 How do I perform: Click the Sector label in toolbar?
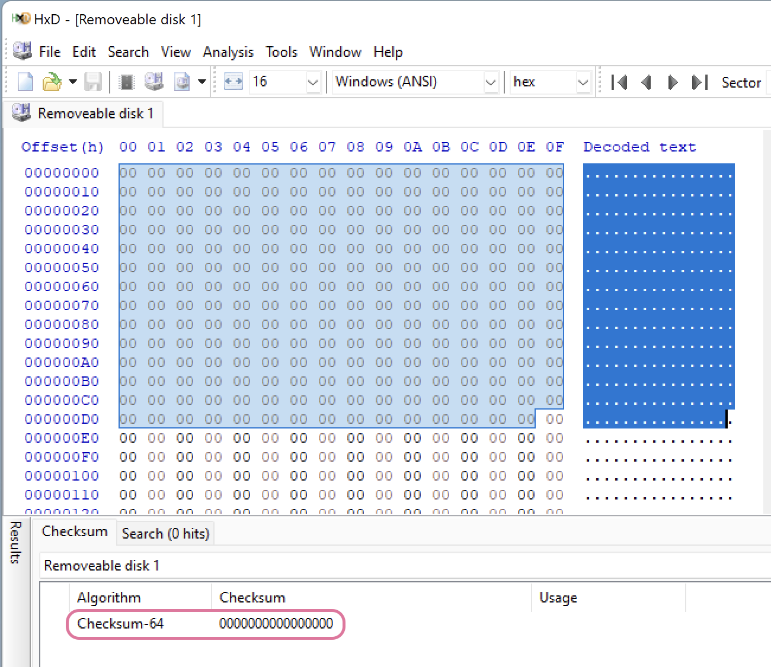[741, 83]
